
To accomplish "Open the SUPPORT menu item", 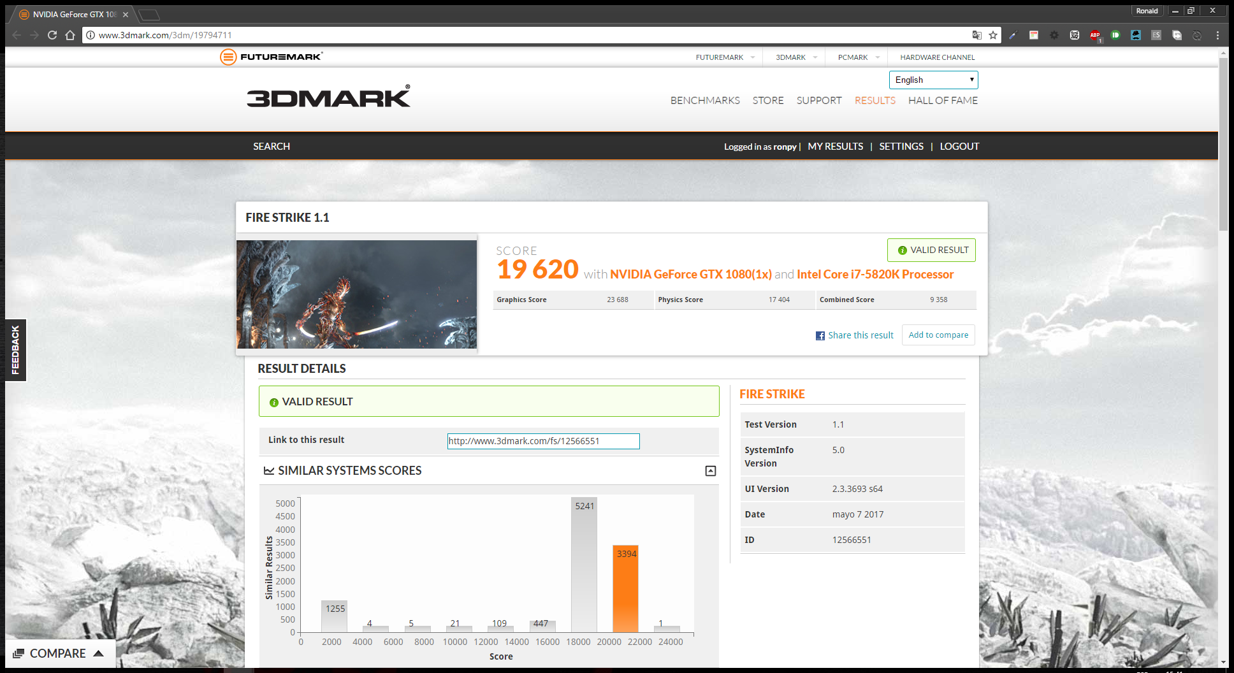I will [x=818, y=101].
